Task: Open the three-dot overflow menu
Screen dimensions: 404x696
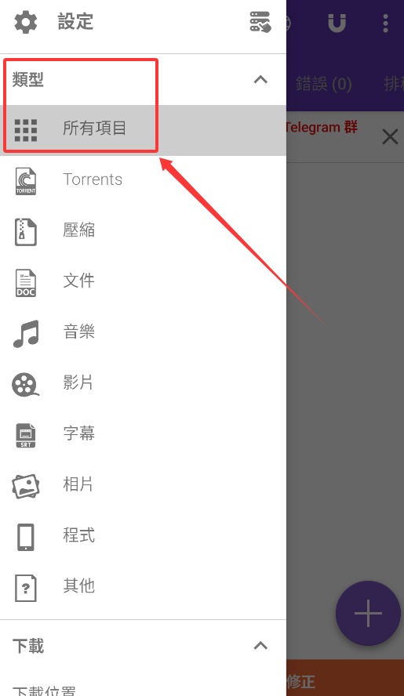Action: [385, 23]
